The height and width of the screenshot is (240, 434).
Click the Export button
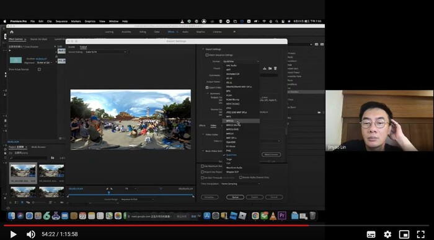pyautogui.click(x=254, y=197)
